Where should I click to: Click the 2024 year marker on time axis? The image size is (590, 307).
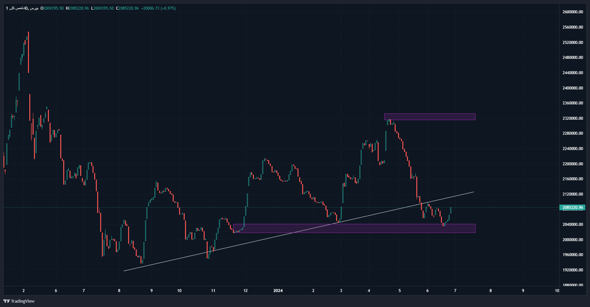(278, 291)
